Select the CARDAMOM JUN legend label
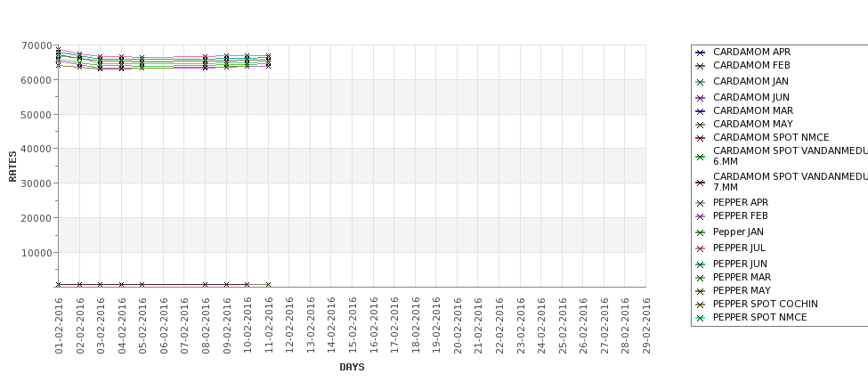 [751, 97]
